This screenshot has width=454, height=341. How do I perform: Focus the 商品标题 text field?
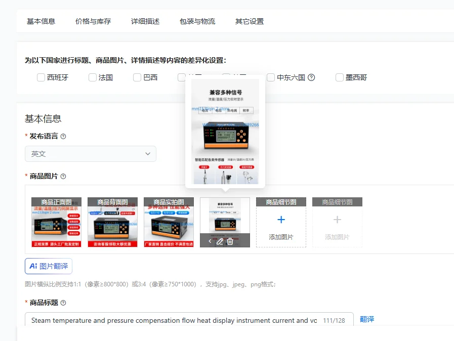[189, 320]
